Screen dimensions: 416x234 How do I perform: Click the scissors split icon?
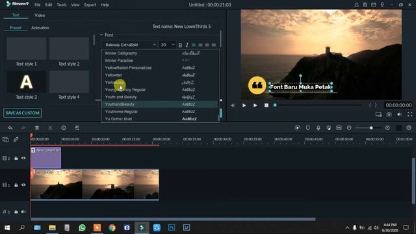coord(50,128)
